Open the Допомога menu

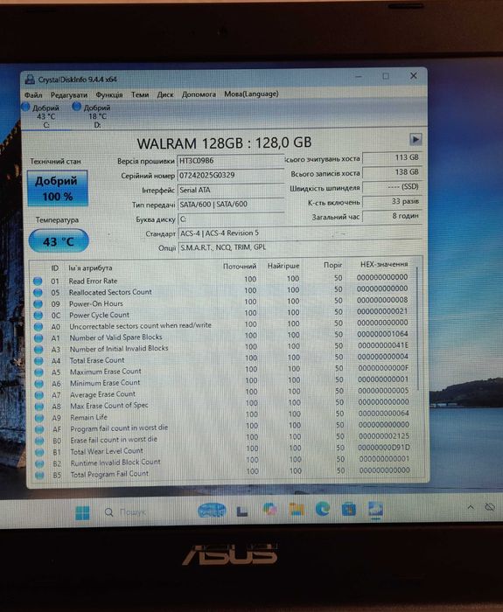pos(199,94)
